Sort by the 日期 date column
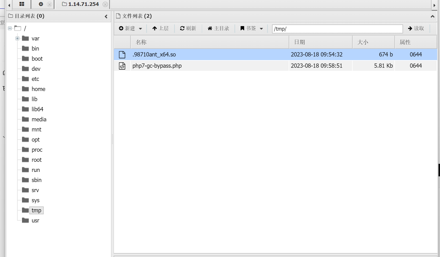The width and height of the screenshot is (440, 257). [x=321, y=42]
